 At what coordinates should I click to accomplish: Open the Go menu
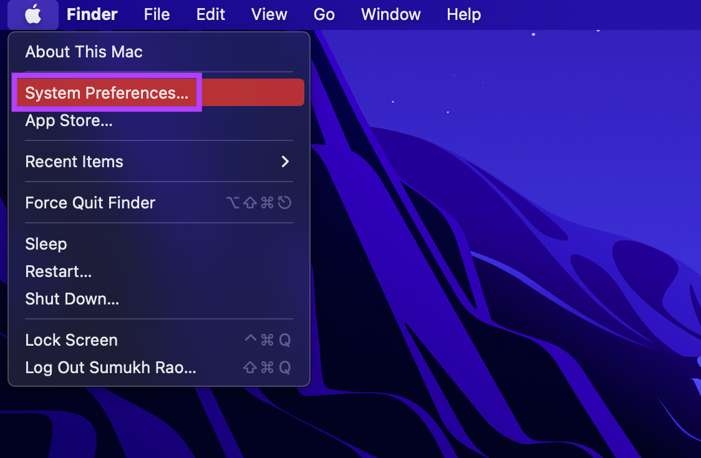tap(324, 14)
